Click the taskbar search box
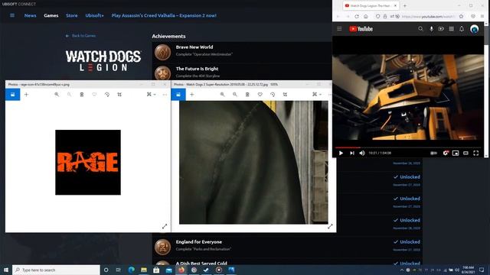The image size is (490, 275). pos(56,270)
